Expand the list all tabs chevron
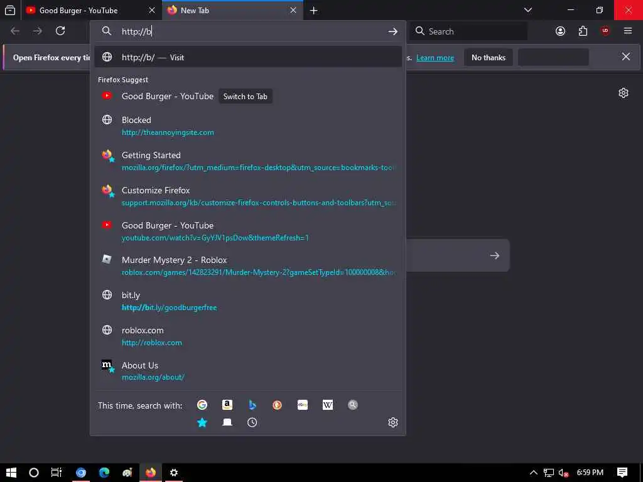This screenshot has height=482, width=643. click(527, 10)
